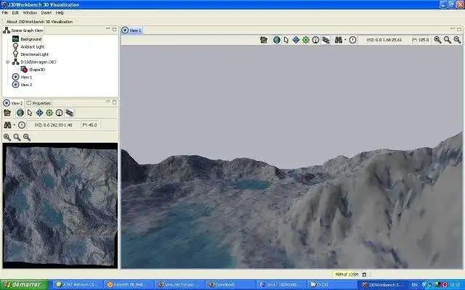Screen dimensions: 465x290
Task: Select Directional Light node in tree
Action: click(34, 54)
